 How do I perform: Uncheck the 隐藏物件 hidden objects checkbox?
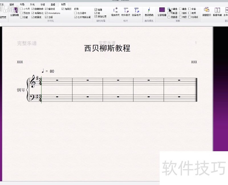point(33,9)
